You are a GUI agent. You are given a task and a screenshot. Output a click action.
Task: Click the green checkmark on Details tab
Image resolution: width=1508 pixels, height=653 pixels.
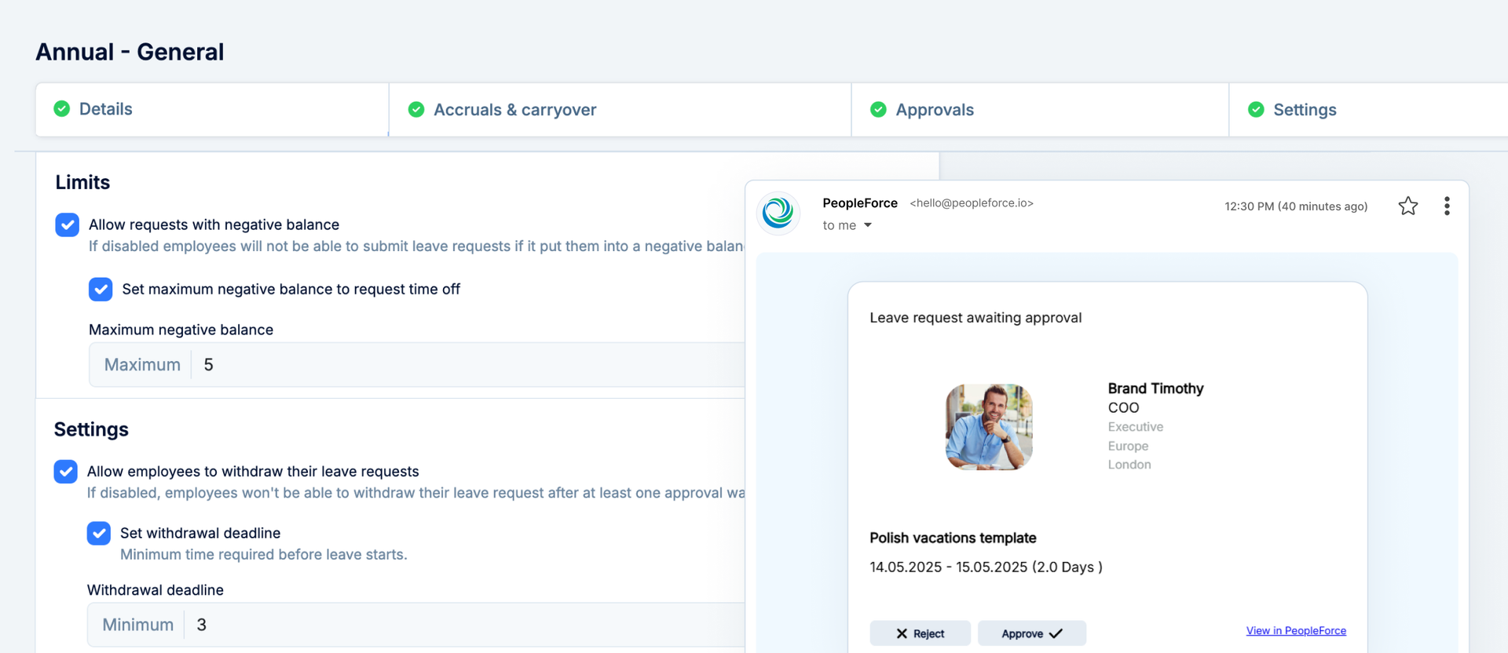pyautogui.click(x=62, y=109)
